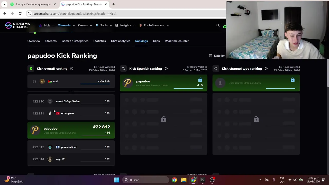Screen dimensions: 329x185
Task: Switch to the Overview tab
Action: 34,41
